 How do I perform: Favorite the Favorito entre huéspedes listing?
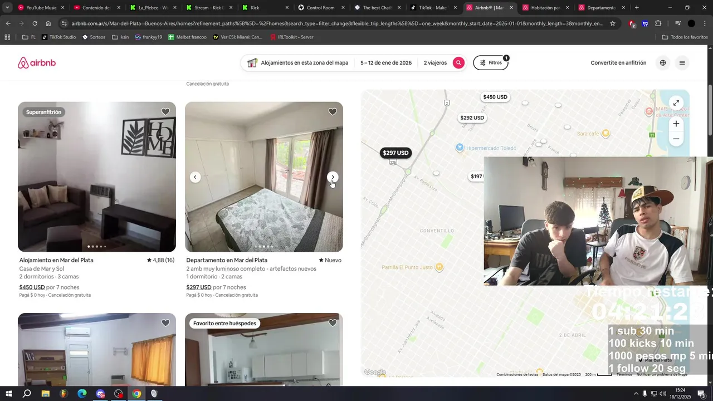click(x=333, y=323)
